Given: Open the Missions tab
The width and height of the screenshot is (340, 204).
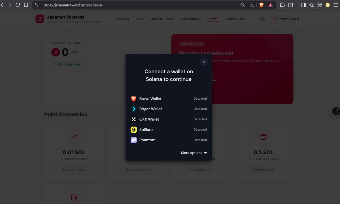Looking at the screenshot, I should (122, 19).
